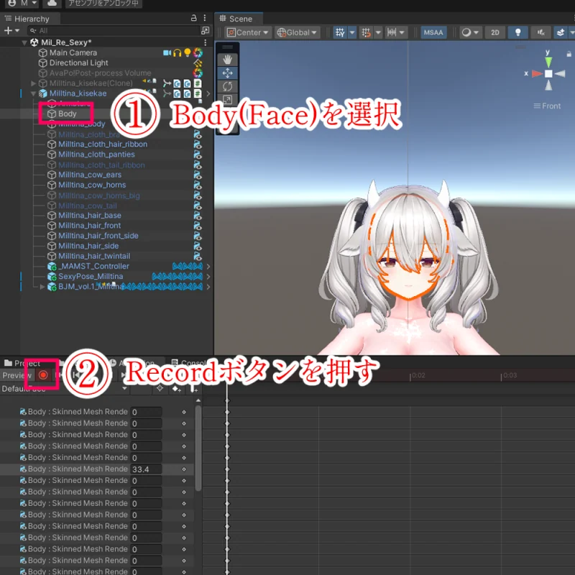Open the grid snapping dropdown arrow
Viewport: 575px width, 575px height.
coord(378,32)
